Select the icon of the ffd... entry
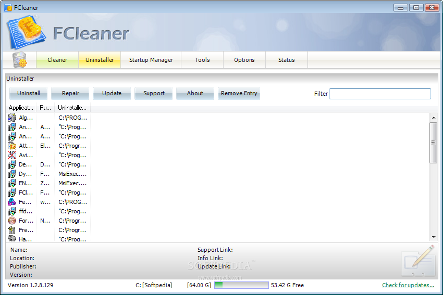This screenshot has width=443, height=295. pos(12,211)
